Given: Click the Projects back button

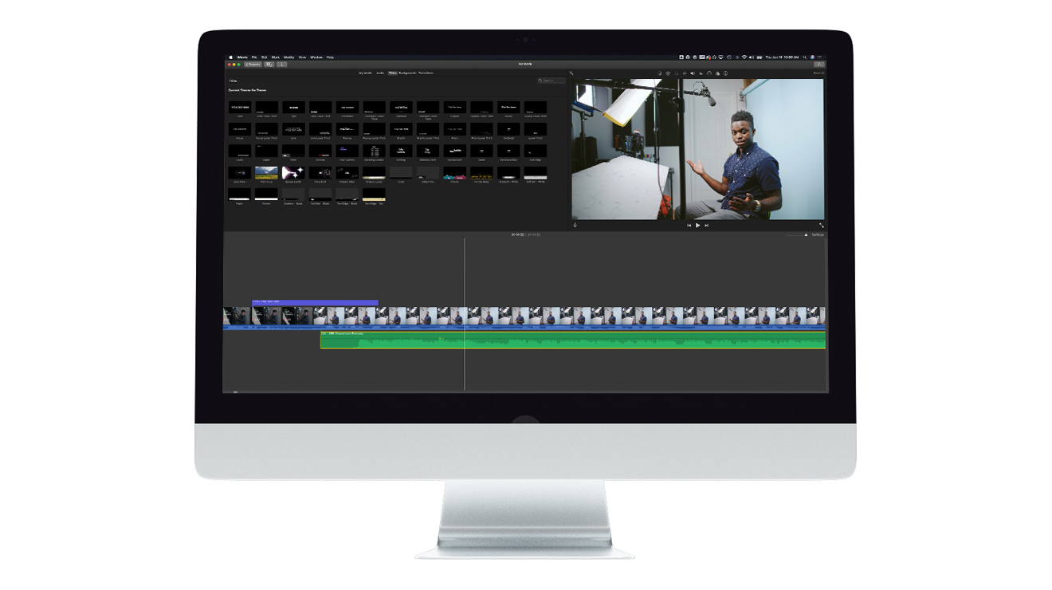Looking at the screenshot, I should tap(254, 64).
